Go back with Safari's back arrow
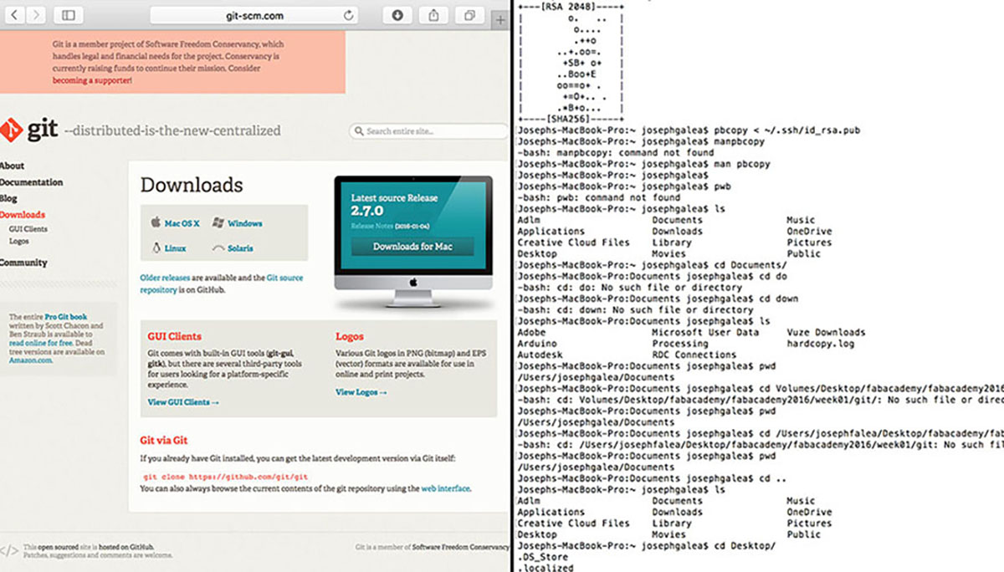 [x=15, y=15]
